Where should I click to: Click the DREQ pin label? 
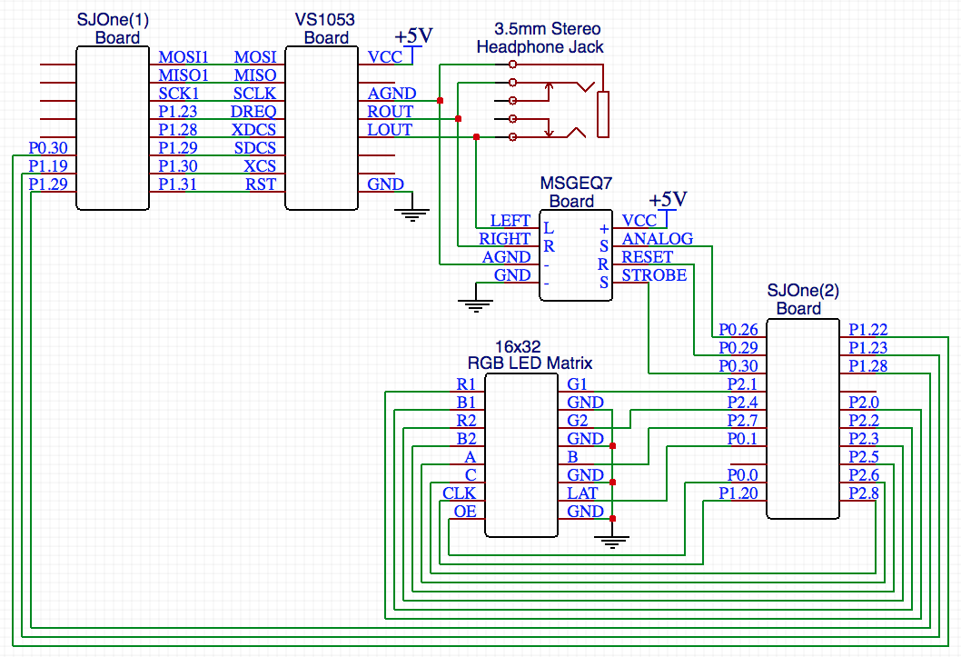pos(253,112)
